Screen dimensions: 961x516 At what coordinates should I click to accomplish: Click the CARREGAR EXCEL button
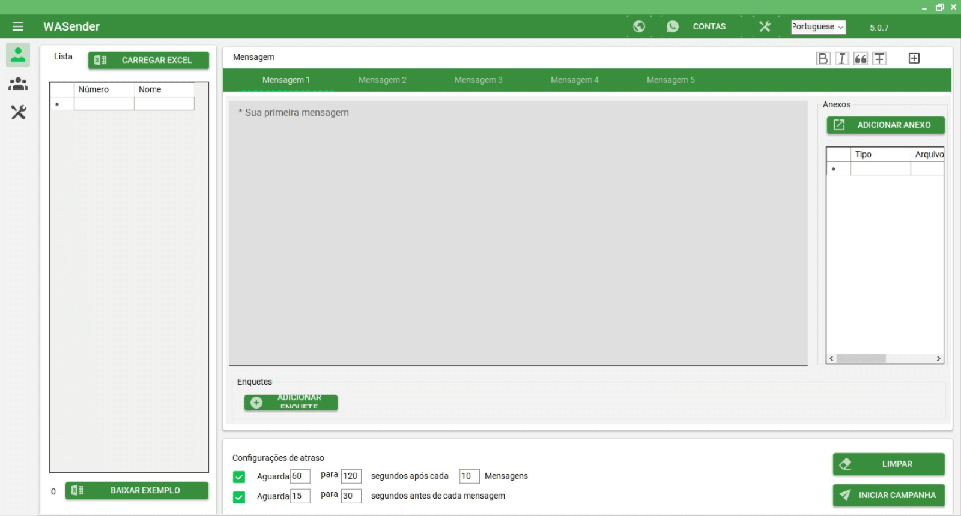pyautogui.click(x=148, y=60)
